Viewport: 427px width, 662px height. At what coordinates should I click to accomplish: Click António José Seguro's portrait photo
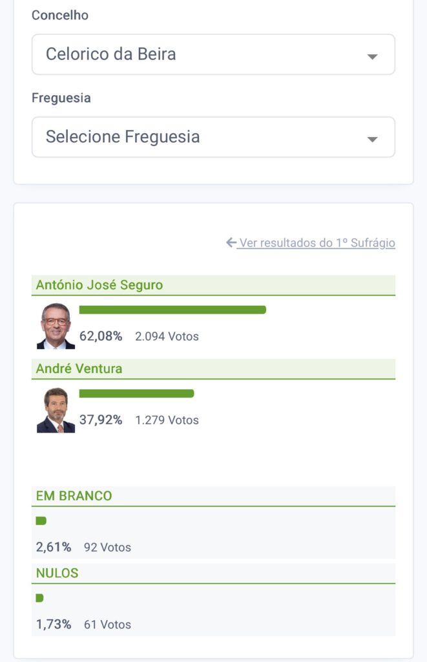(x=56, y=326)
